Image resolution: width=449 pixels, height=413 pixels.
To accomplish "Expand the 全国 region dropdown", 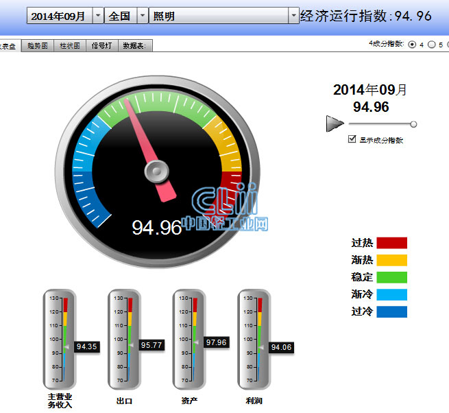I will click(x=142, y=16).
